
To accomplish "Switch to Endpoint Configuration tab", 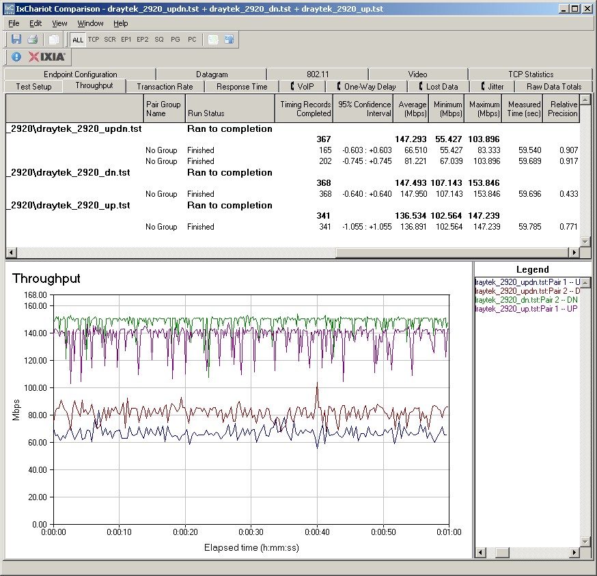I will (81, 74).
